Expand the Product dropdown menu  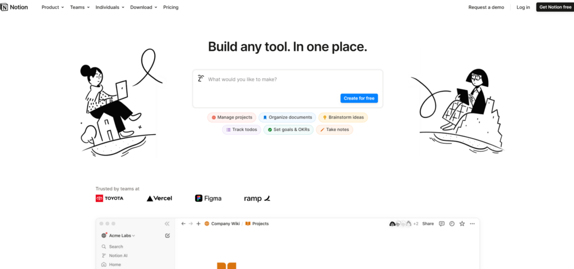click(53, 7)
